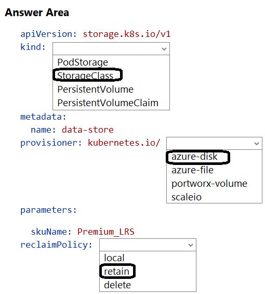Click the empty provisioner combo box field
Image resolution: width=265 pixels, height=294 pixels.
[x=214, y=144]
